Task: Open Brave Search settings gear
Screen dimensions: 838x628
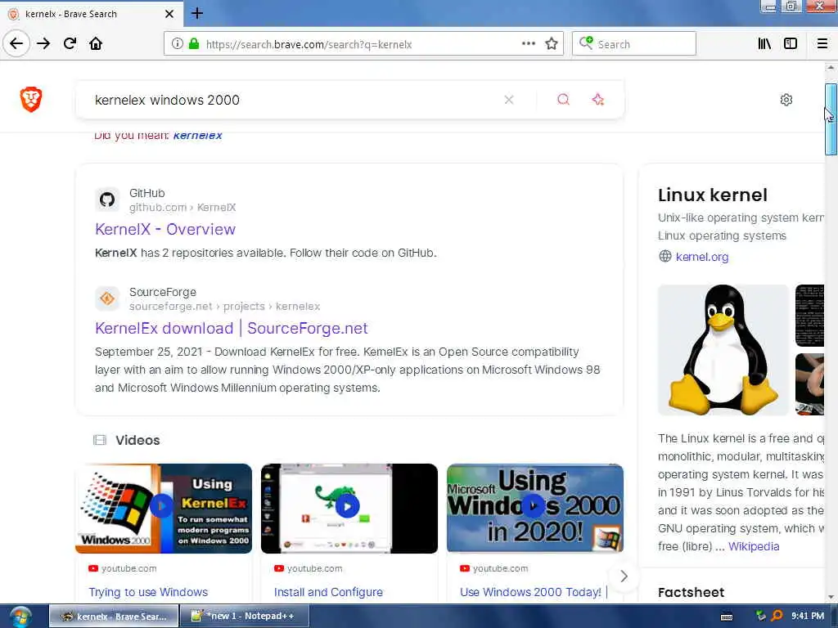Action: [x=786, y=100]
